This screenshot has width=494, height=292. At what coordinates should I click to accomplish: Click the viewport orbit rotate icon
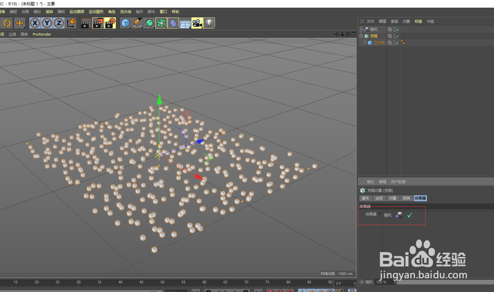click(348, 34)
